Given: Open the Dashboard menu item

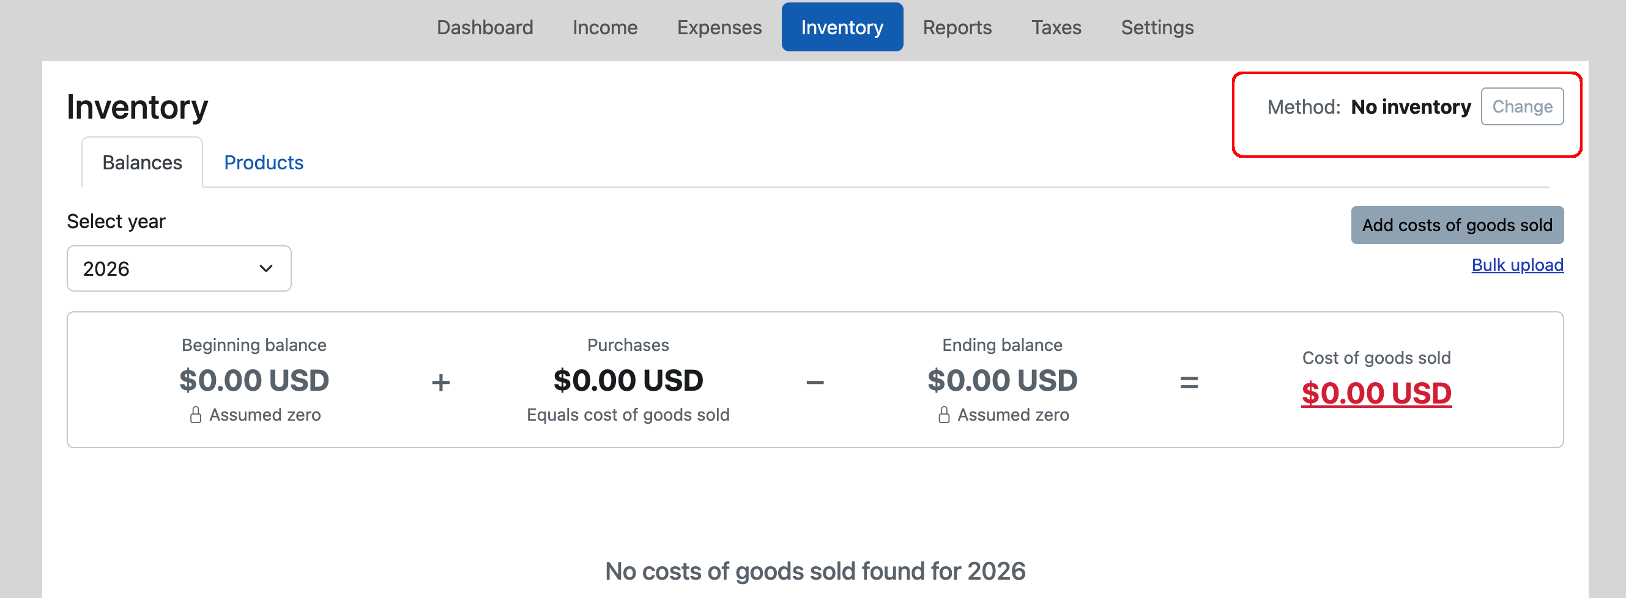Looking at the screenshot, I should 484,28.
